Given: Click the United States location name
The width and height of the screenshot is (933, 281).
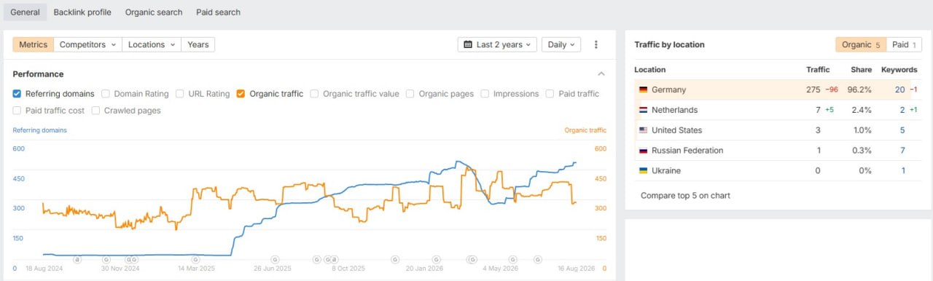Looking at the screenshot, I should click(x=676, y=130).
